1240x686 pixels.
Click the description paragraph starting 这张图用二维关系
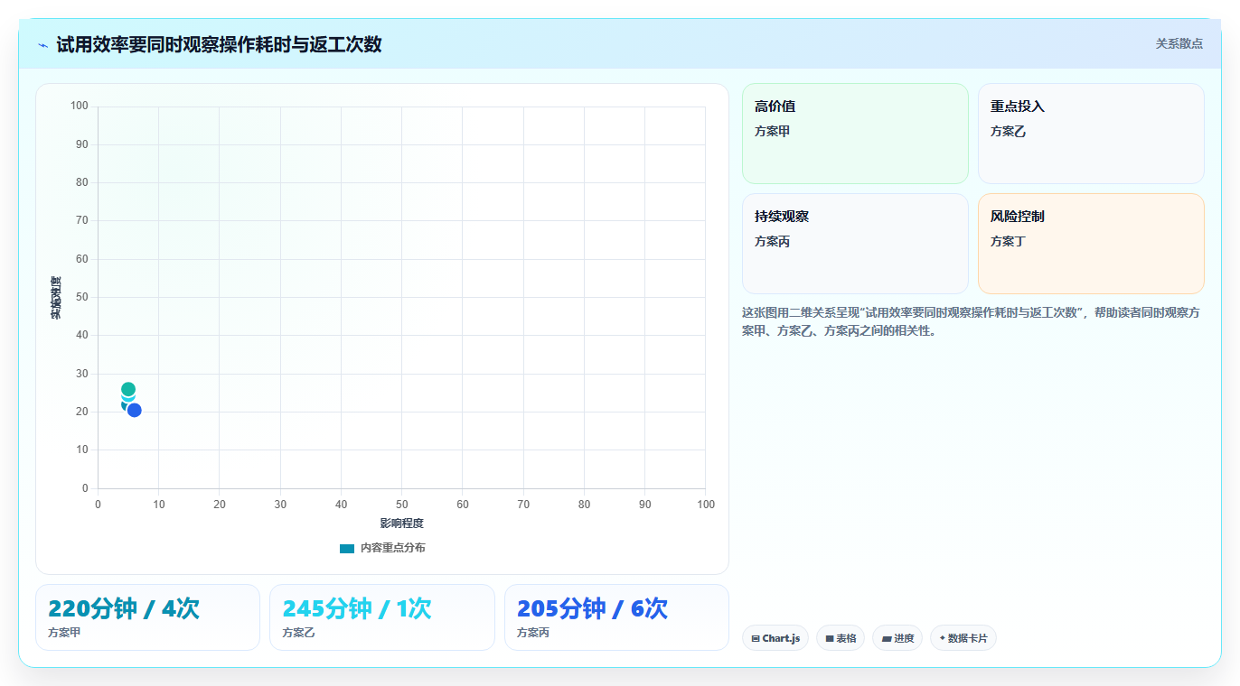click(972, 321)
